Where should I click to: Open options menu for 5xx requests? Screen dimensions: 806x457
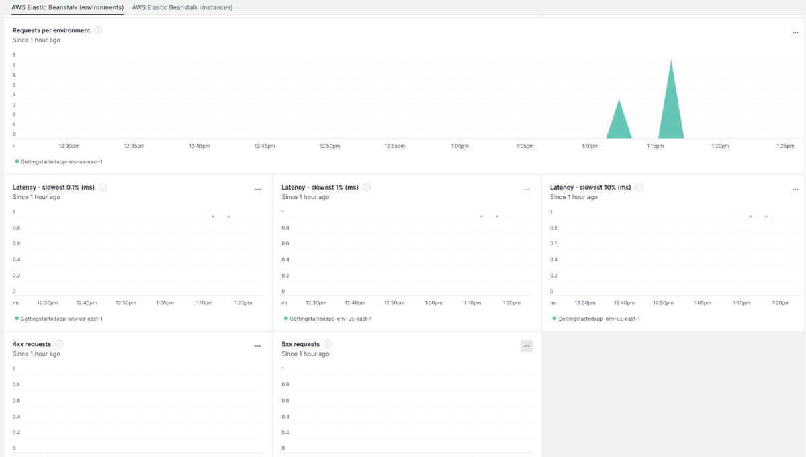[527, 346]
